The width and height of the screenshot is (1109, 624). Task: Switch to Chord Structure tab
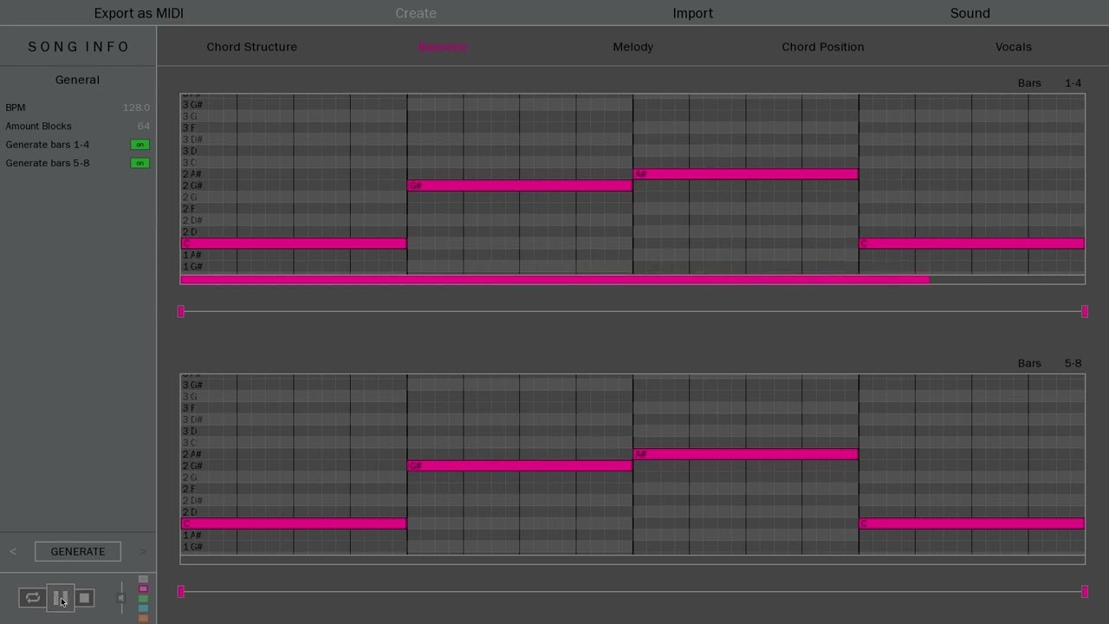pos(251,47)
